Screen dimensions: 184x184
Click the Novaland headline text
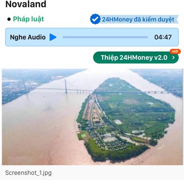pos(26,4)
